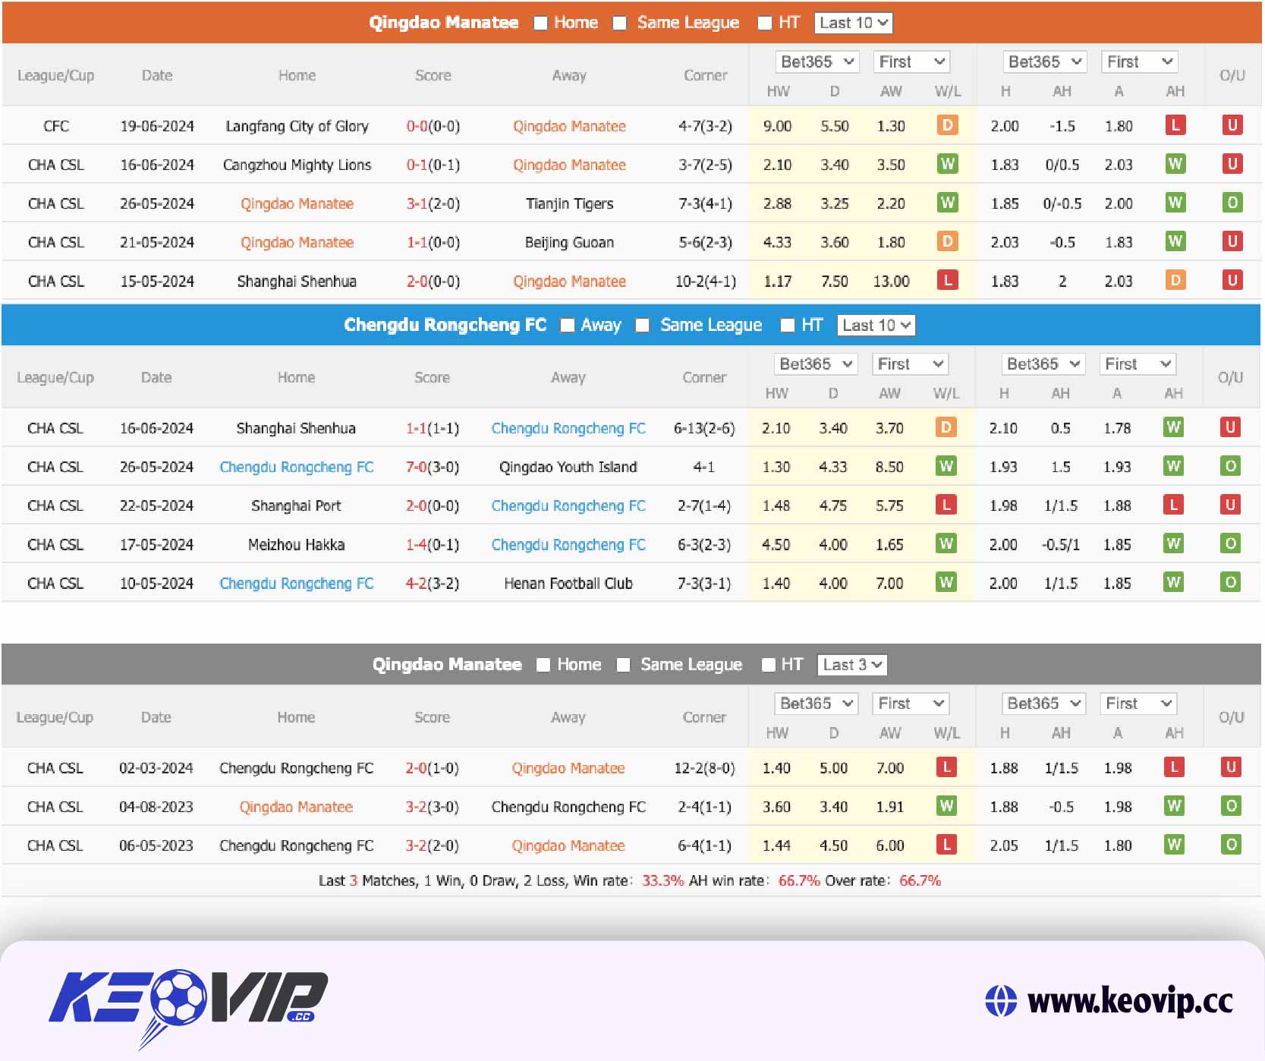Open the Bet365 bookmaker dropdown in Chengdu section
The image size is (1265, 1061).
815,364
